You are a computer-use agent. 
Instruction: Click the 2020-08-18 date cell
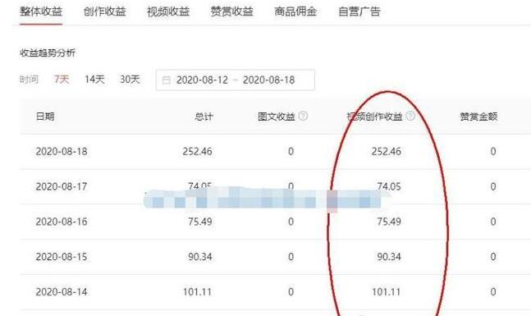(62, 151)
